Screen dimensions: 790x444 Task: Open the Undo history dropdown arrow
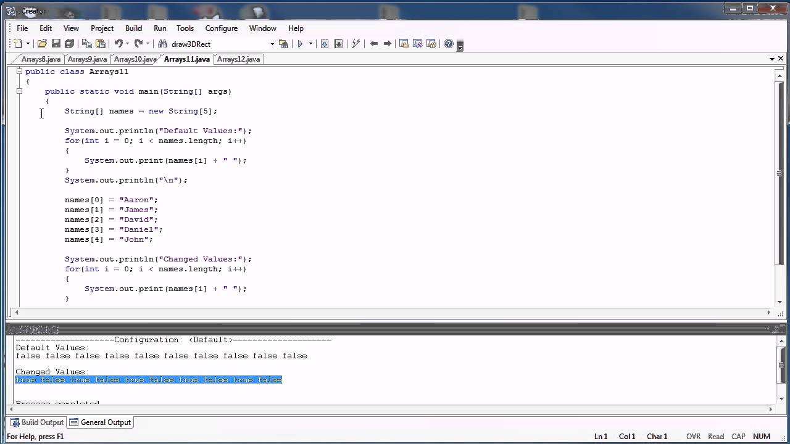[x=127, y=44]
